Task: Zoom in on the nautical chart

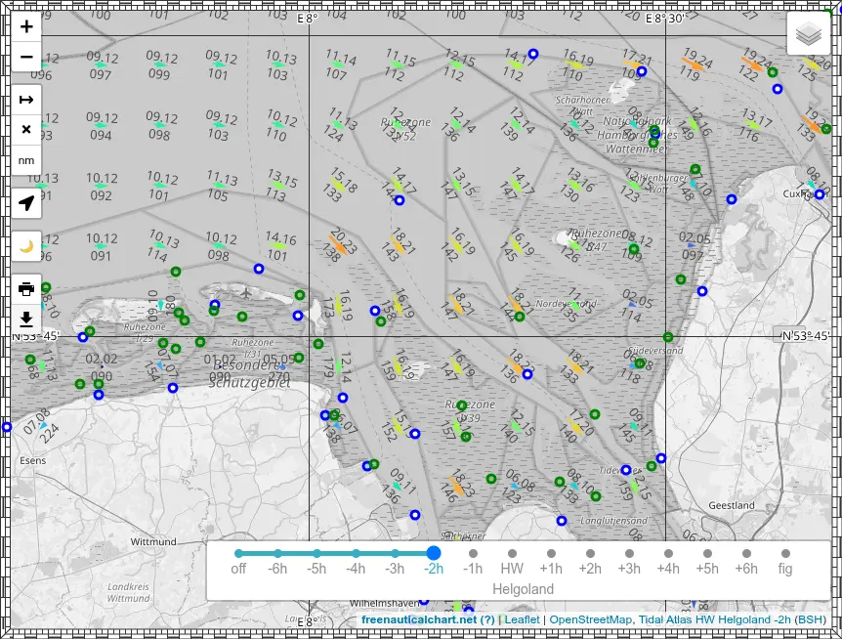Action: pos(26,27)
